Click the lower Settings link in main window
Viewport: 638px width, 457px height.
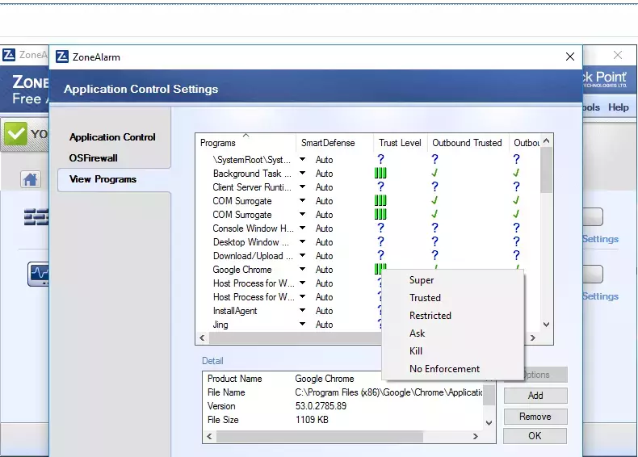[x=600, y=296]
